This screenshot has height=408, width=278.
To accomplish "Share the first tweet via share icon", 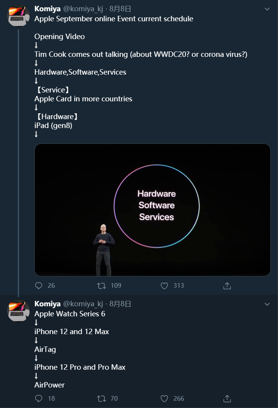I will click(227, 286).
